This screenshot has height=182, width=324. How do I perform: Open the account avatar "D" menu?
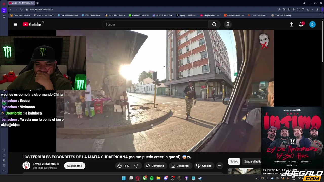[x=312, y=25]
